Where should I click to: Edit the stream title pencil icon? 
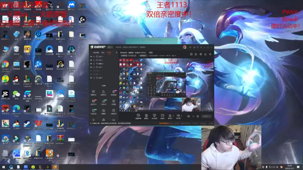click(135, 56)
